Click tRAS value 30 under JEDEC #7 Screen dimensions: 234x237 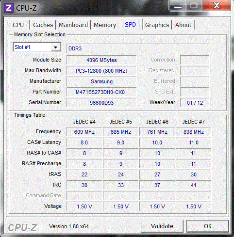(194, 174)
